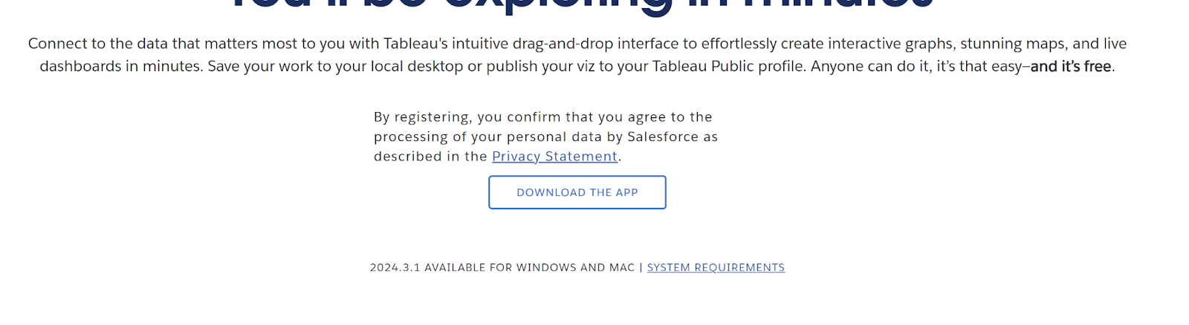Open the System Requirements link
1189x325 pixels.
716,268
